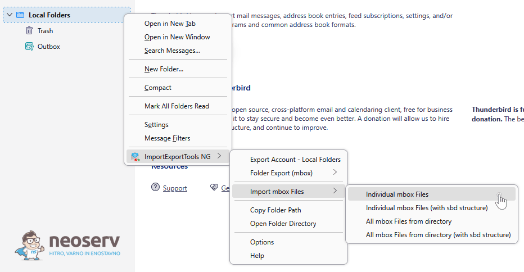This screenshot has height=272, width=524.
Task: Choose All mbox Files from directory
Action: point(408,221)
